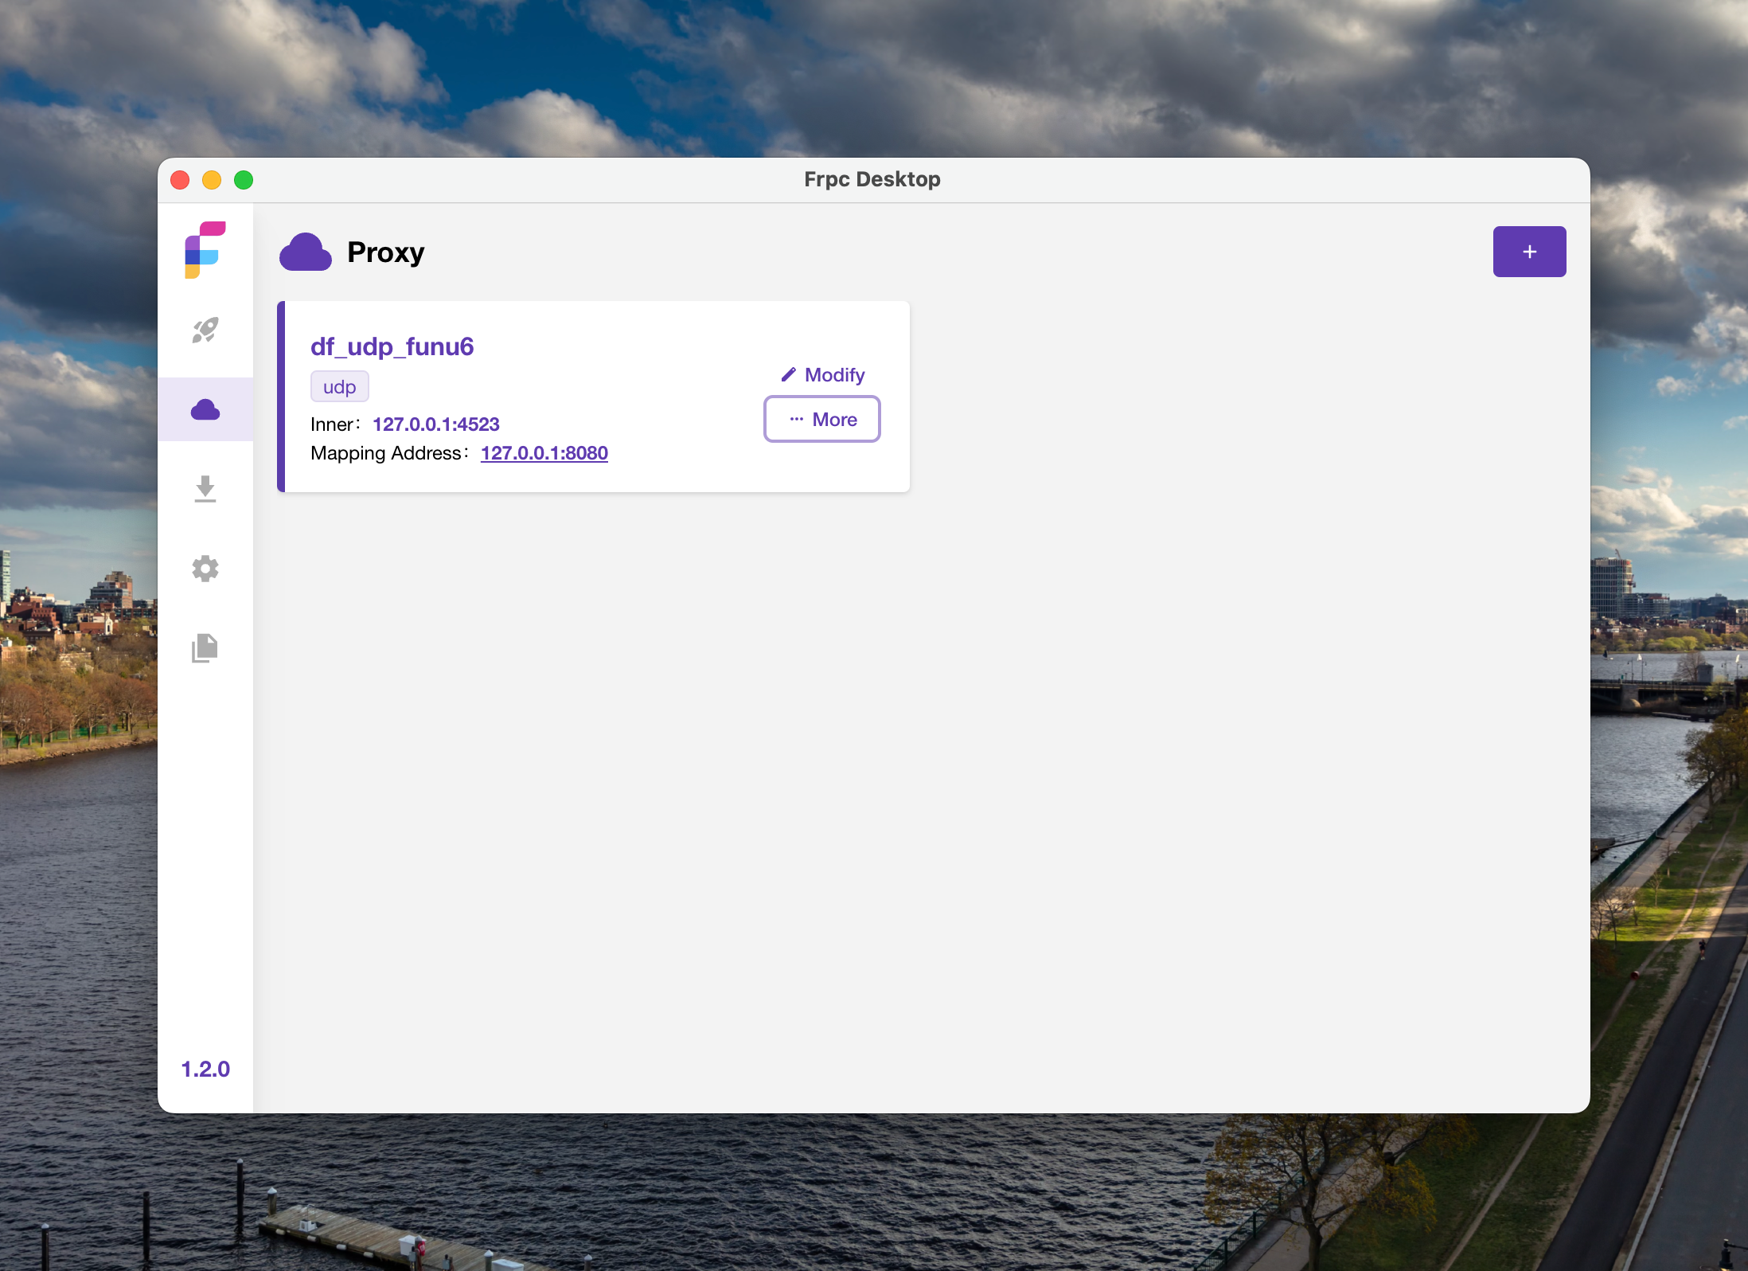Click the Frpc Desktop window title

click(x=872, y=179)
